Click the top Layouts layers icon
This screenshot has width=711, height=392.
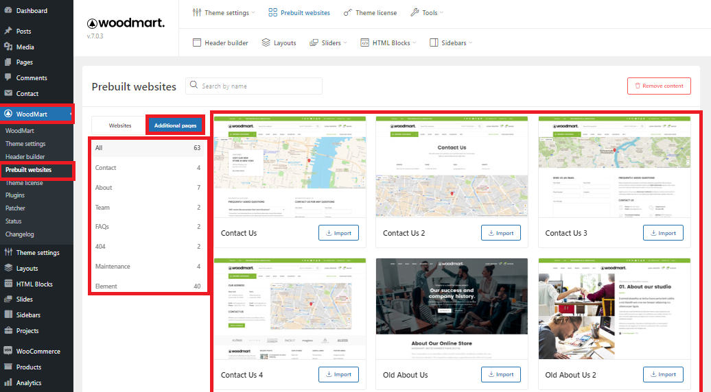pyautogui.click(x=266, y=42)
